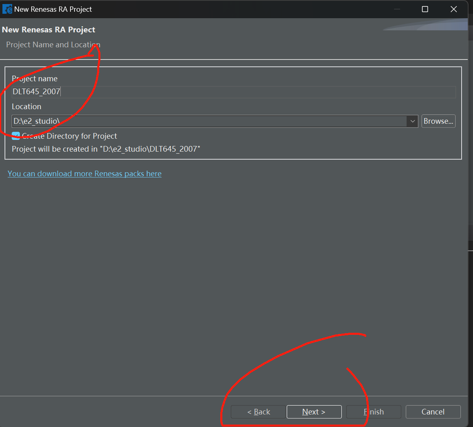The height and width of the screenshot is (427, 473).
Task: Click the Browse... button
Action: (x=438, y=121)
